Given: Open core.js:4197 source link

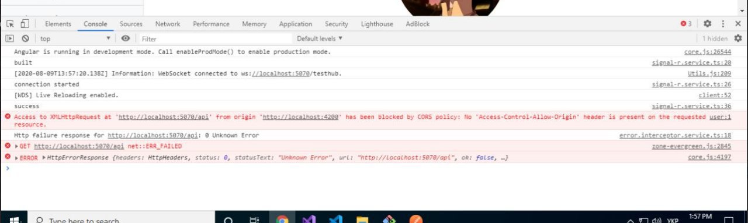Looking at the screenshot, I should [709, 157].
